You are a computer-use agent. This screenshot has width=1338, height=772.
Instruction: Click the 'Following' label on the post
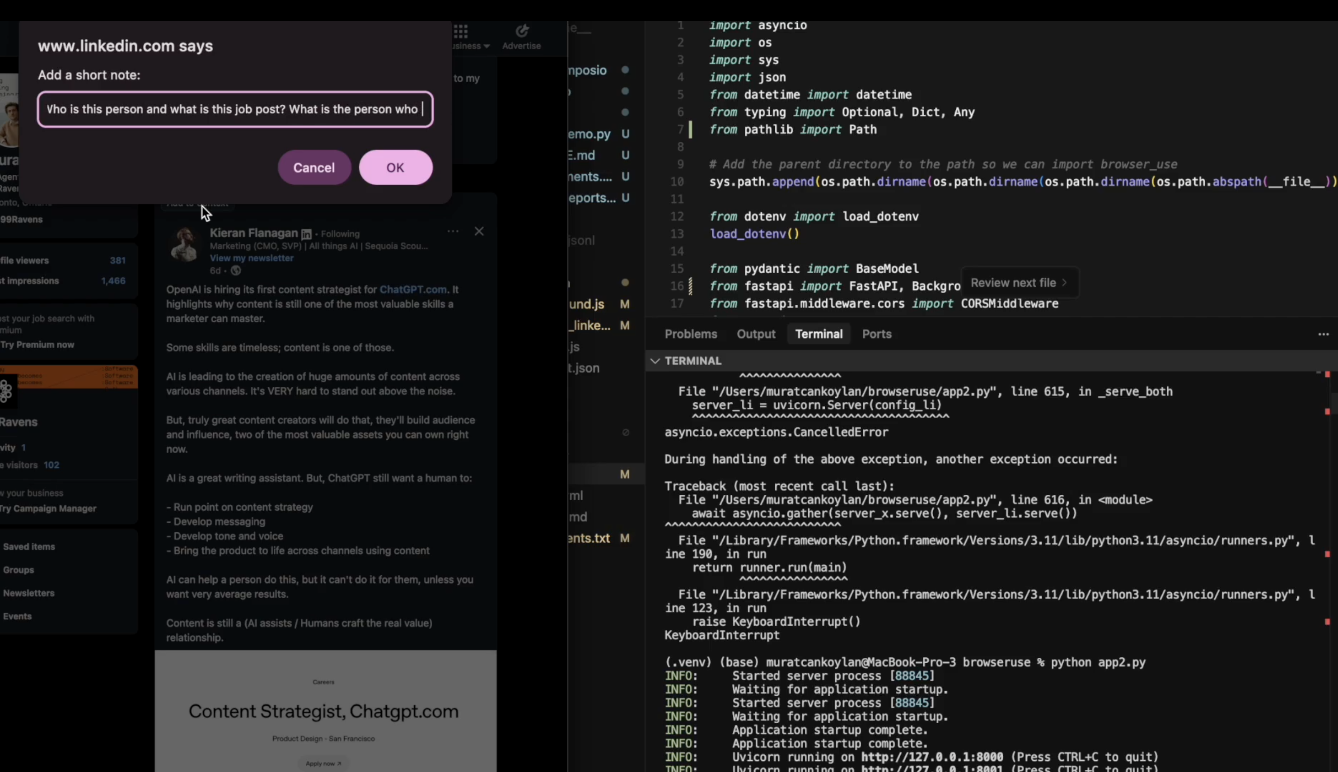[x=340, y=234]
